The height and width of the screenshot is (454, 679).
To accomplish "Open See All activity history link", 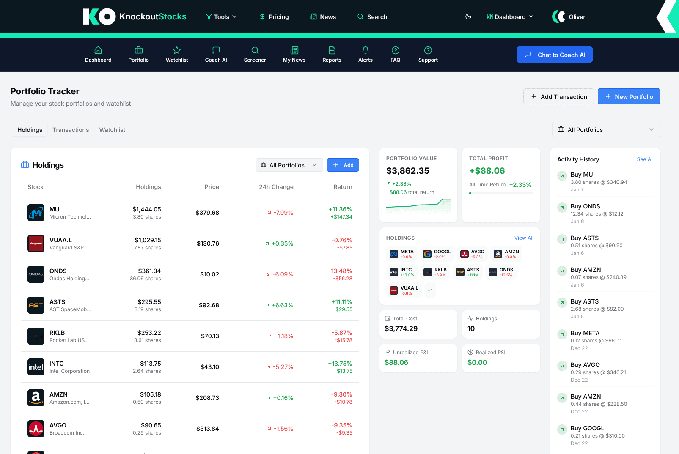I will click(x=645, y=159).
